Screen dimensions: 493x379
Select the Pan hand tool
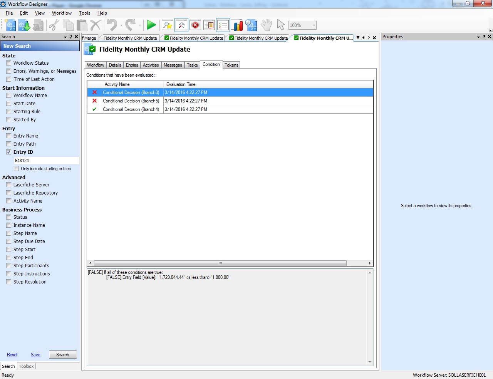point(267,25)
